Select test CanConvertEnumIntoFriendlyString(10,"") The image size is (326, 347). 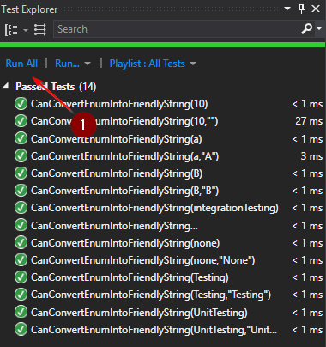124,121
